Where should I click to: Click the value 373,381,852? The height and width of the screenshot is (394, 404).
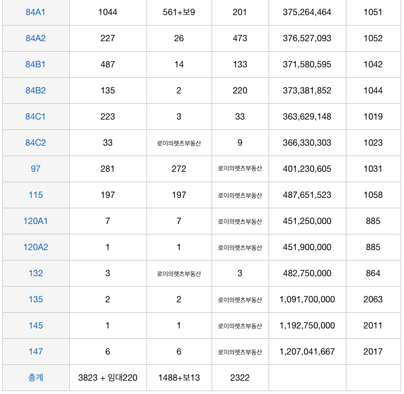(307, 91)
